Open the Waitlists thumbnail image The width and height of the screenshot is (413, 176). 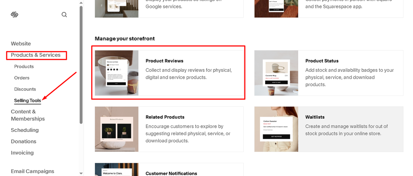[x=276, y=129]
